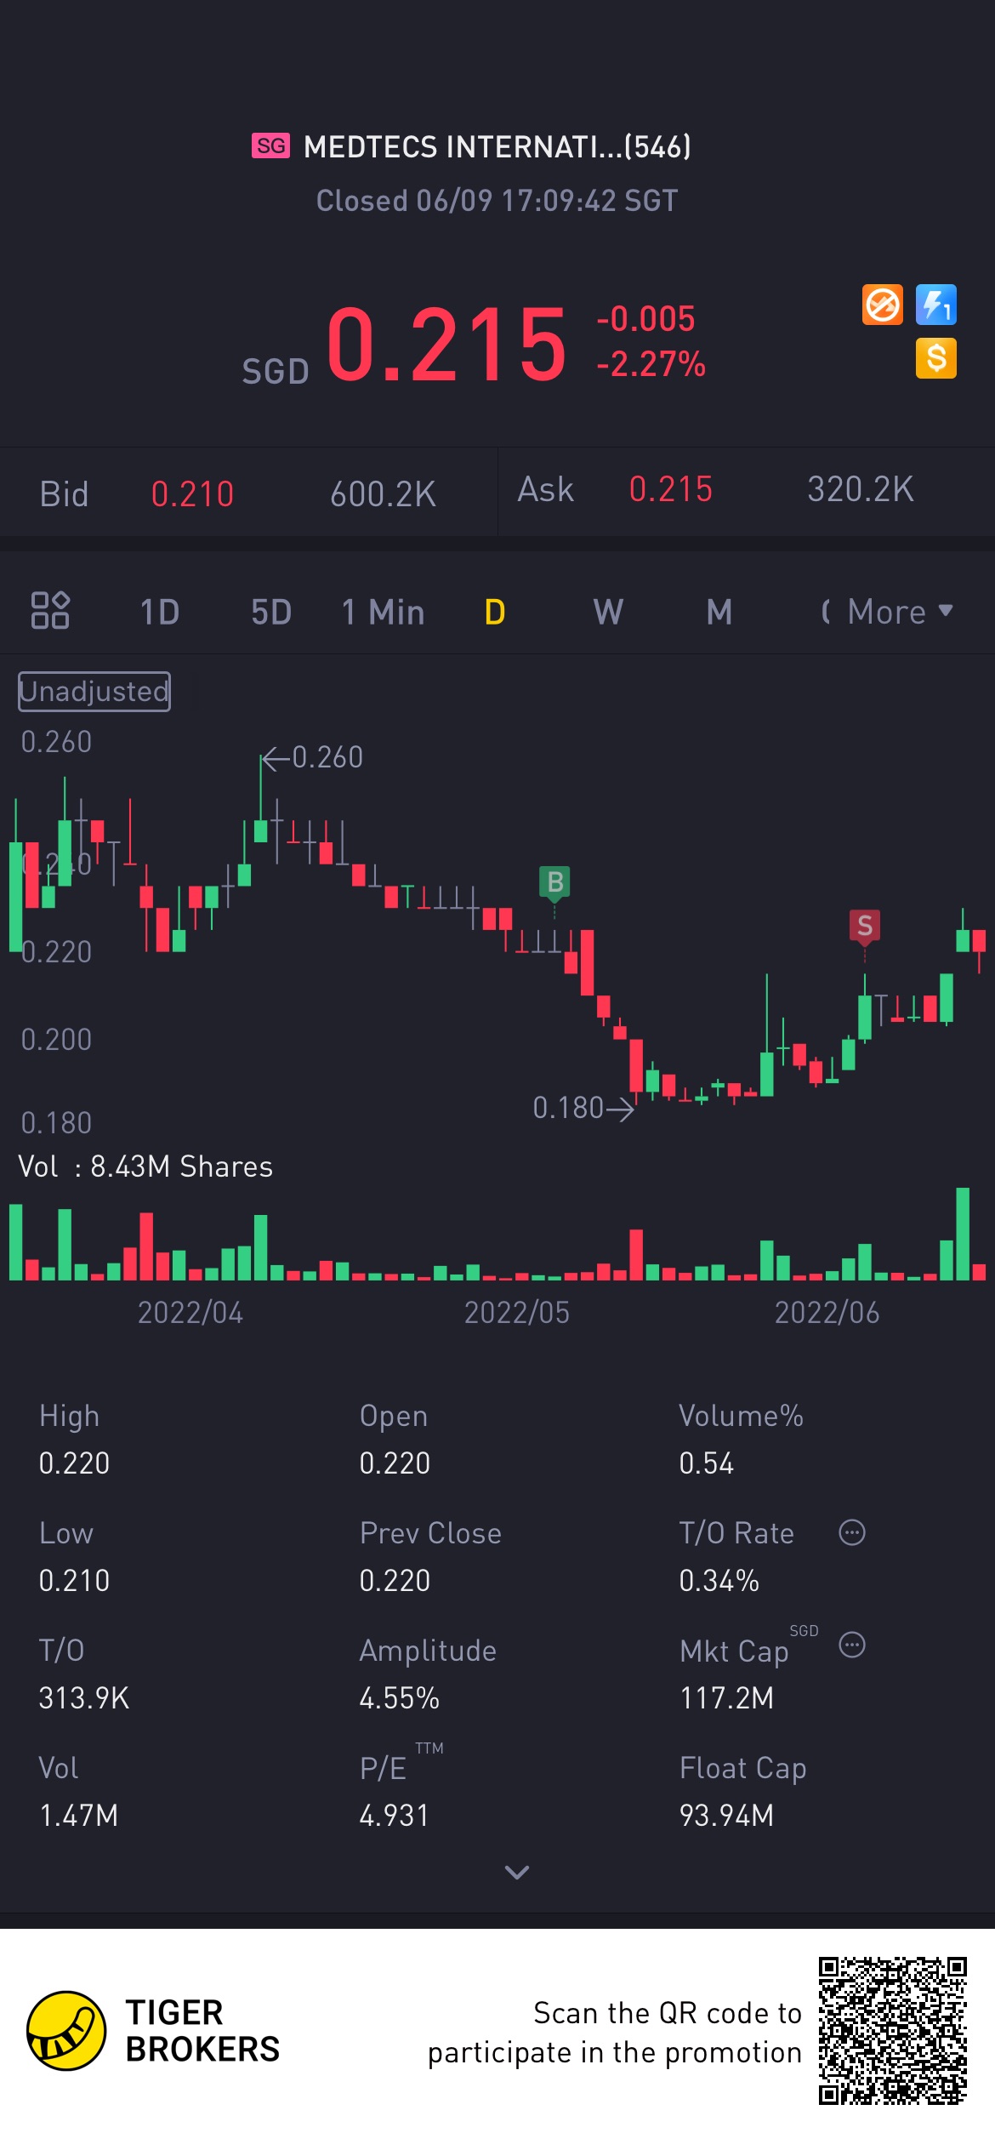This screenshot has height=2133, width=995.
Task: Switch to 5D chart tab
Action: (271, 612)
